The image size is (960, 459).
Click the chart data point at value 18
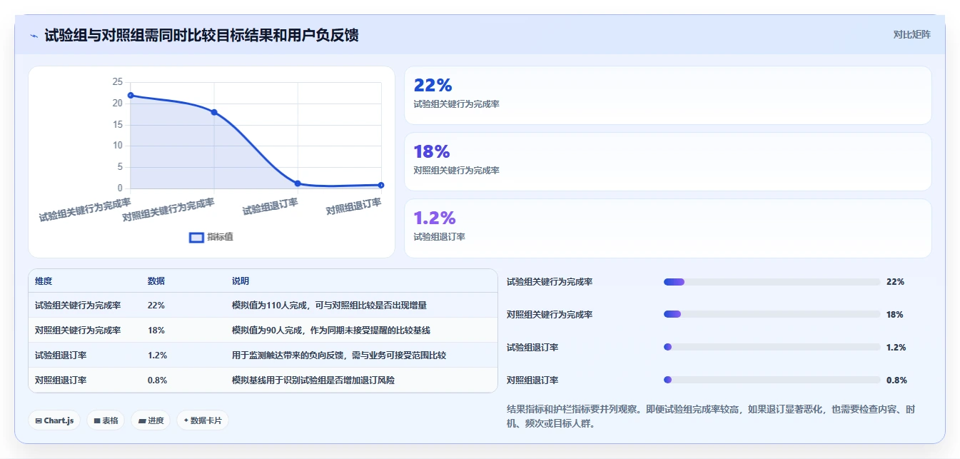tap(214, 112)
